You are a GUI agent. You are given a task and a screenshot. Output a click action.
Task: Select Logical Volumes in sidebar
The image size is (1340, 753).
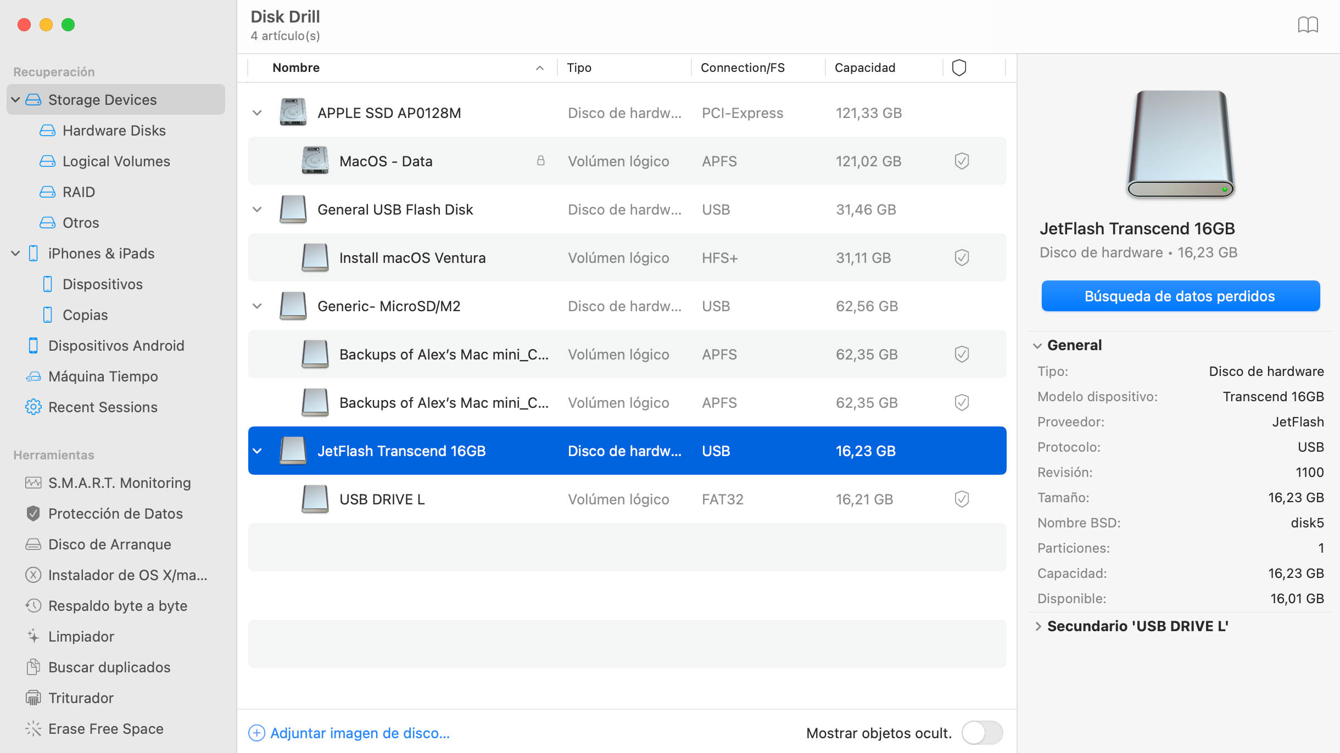click(116, 161)
